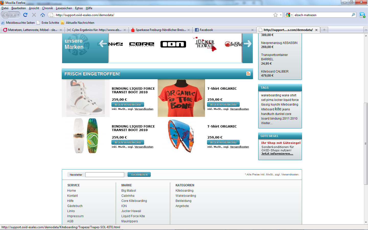Screen dimensions: 368x230
Task: Open the new tab plus button
Action: (324, 30)
